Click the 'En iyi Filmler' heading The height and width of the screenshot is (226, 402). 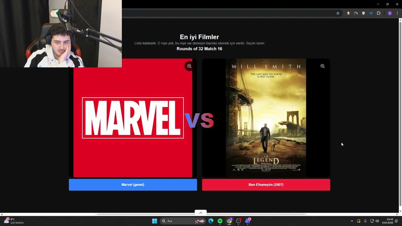199,37
